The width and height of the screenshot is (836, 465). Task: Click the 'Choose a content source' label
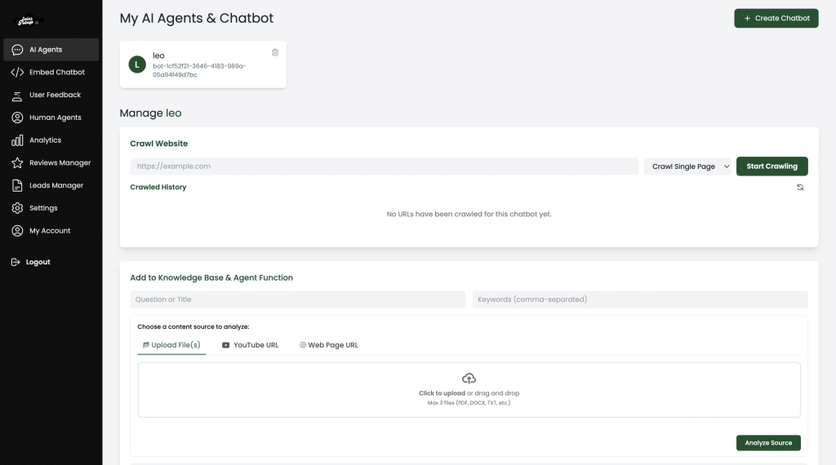193,326
